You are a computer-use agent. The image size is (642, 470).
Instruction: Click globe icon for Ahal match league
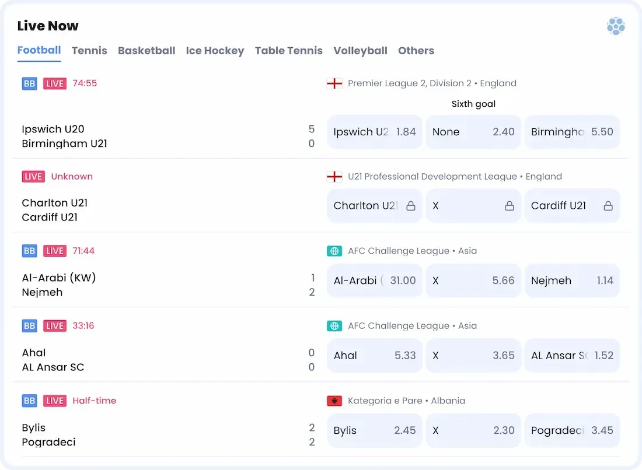(x=334, y=325)
